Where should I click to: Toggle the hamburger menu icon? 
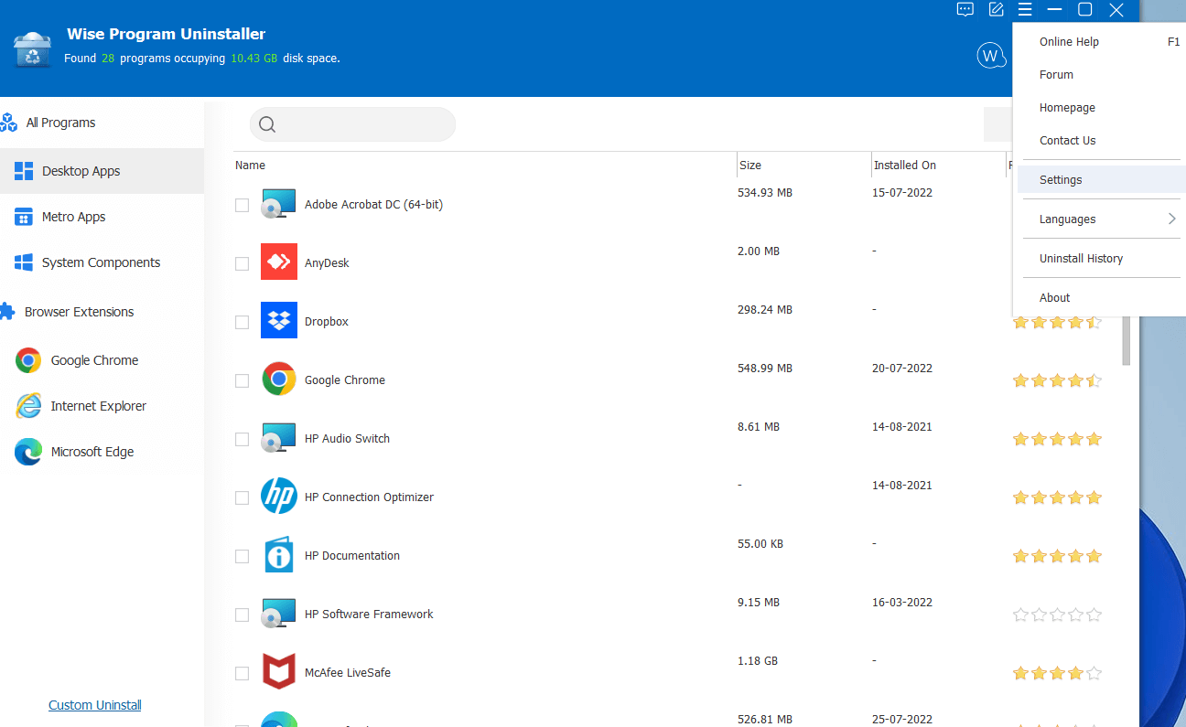(1025, 10)
